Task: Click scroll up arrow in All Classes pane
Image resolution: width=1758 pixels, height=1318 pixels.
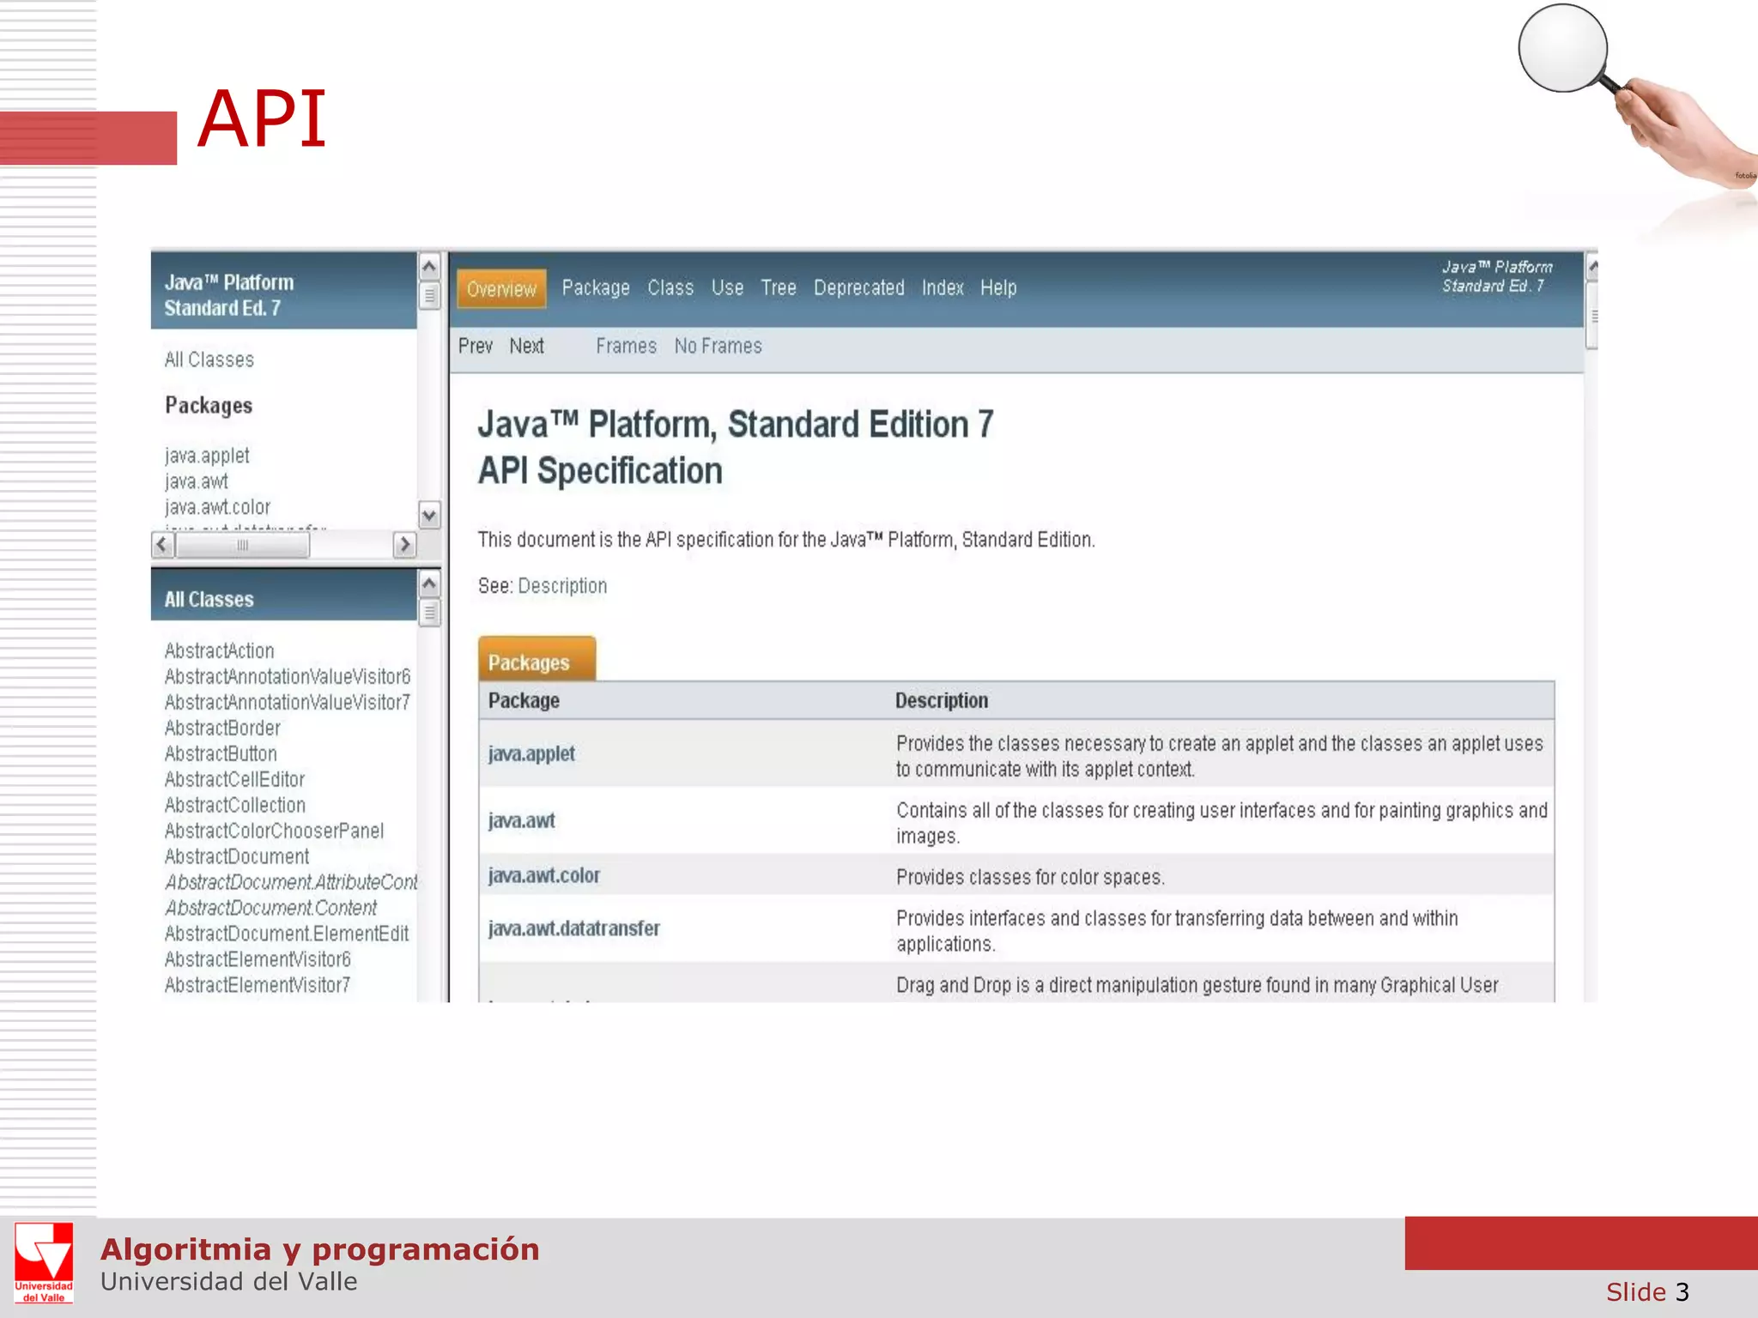Action: tap(429, 585)
